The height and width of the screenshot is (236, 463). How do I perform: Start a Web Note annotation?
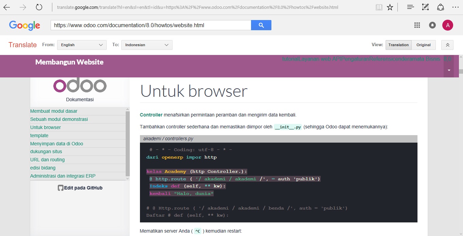[425, 7]
